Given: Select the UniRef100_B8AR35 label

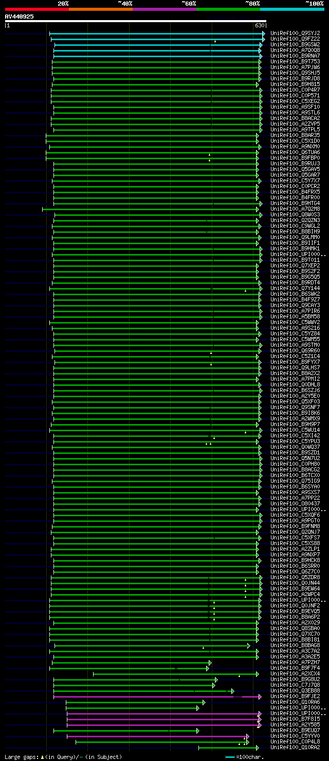Looking at the screenshot, I should point(295,135).
